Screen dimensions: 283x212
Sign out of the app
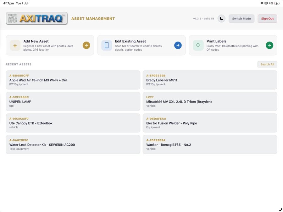coord(267,19)
